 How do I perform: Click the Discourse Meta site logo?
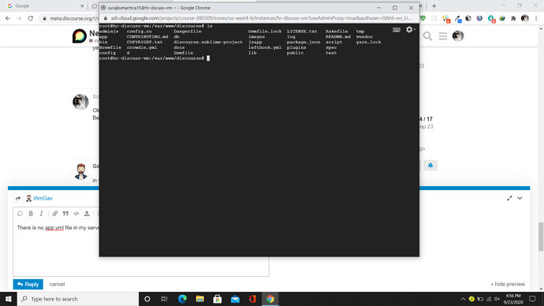[80, 35]
